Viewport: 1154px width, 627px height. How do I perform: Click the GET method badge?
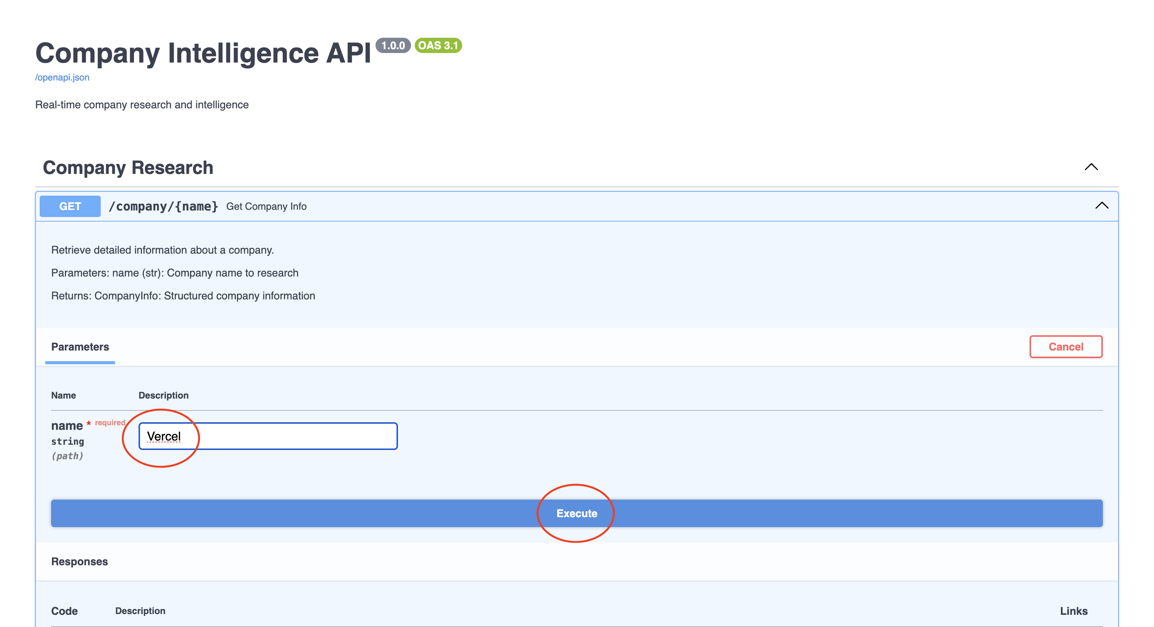tap(70, 206)
